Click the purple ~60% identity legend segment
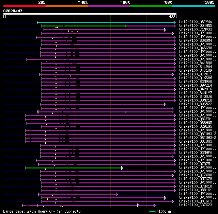Viewport: 218px width, 214px height. 109,6
